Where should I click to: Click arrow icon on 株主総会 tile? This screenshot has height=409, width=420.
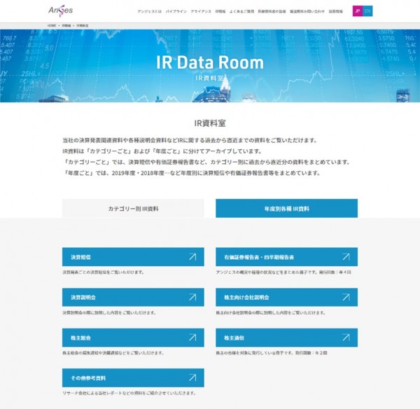tap(192, 338)
